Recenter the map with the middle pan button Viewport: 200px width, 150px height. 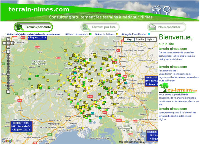[x=8, y=43]
